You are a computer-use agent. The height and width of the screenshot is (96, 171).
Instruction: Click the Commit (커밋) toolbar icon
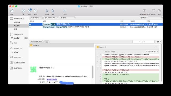[12, 11]
